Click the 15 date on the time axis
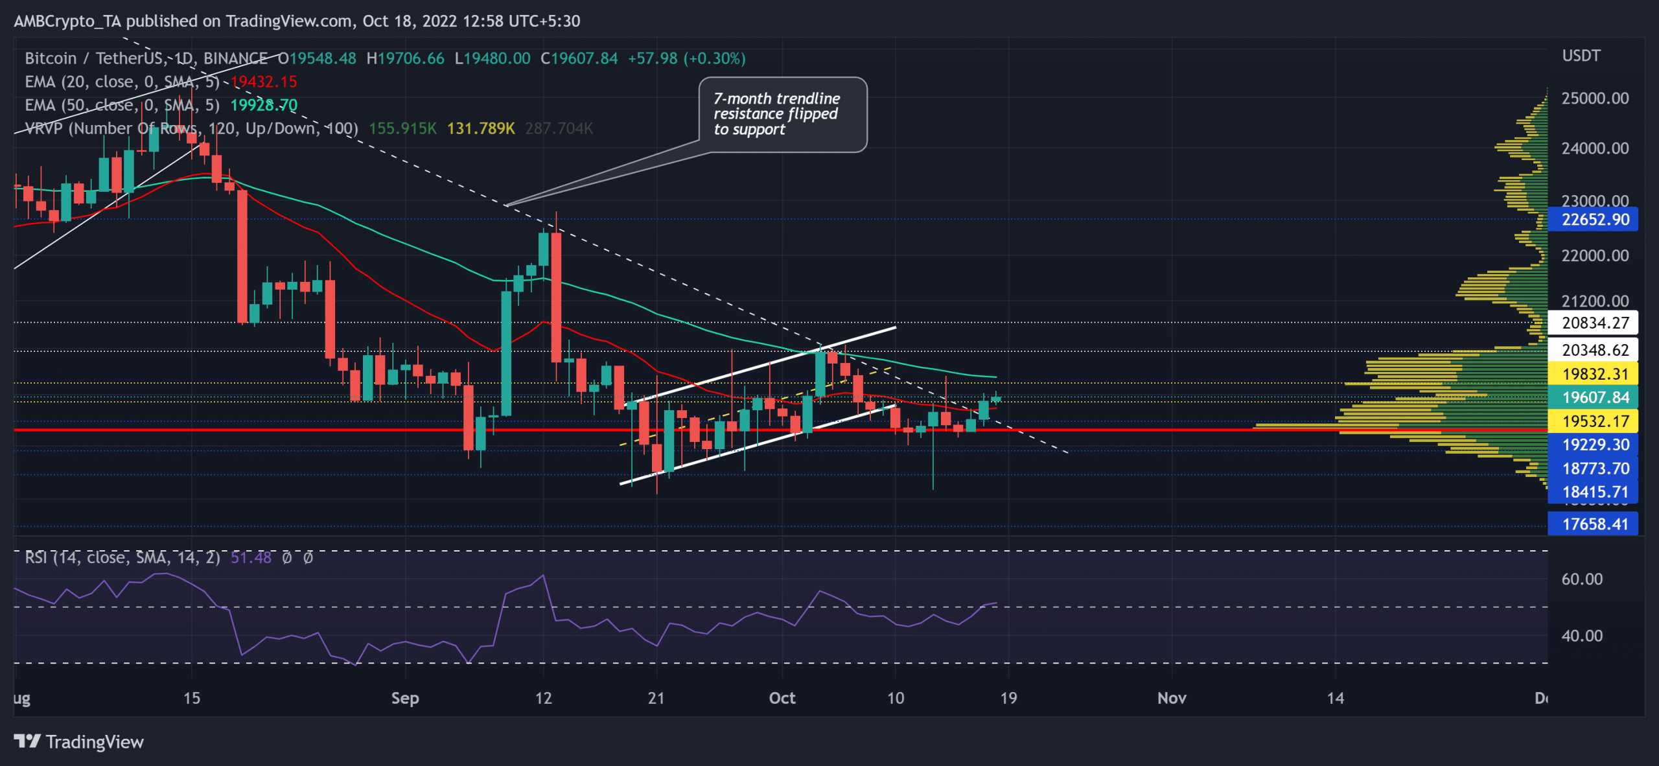Viewport: 1659px width, 766px height. pos(191,698)
